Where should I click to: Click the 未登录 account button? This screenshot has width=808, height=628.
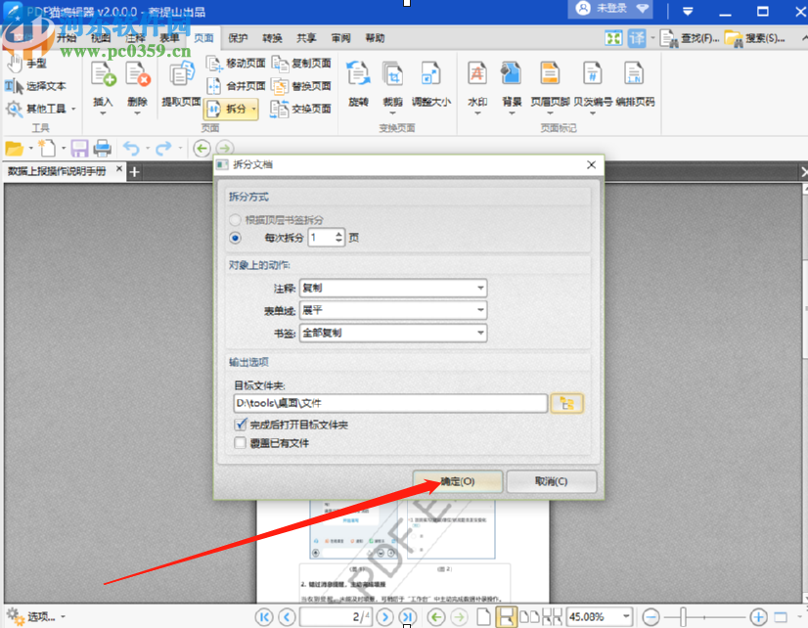[610, 8]
